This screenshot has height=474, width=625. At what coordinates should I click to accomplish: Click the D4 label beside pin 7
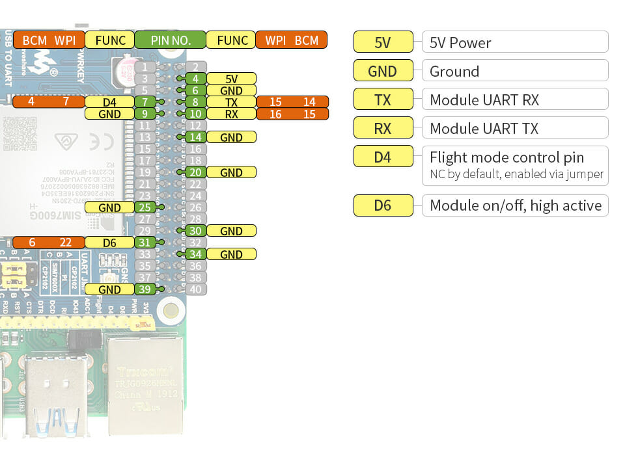coord(109,102)
